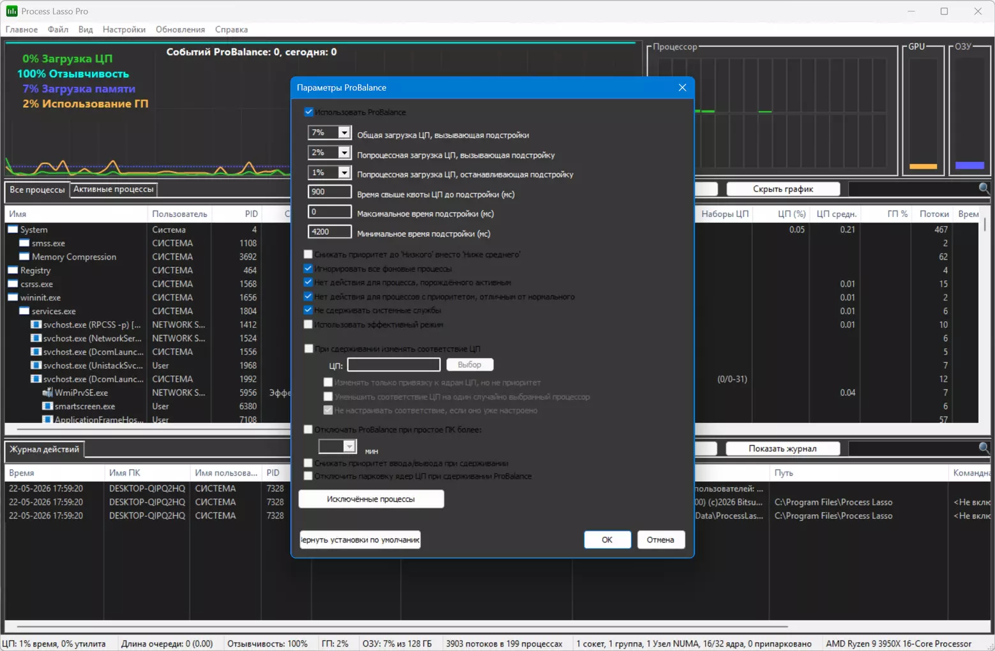Image resolution: width=995 pixels, height=651 pixels.
Task: Select the Журнал действий tab
Action: pyautogui.click(x=44, y=449)
